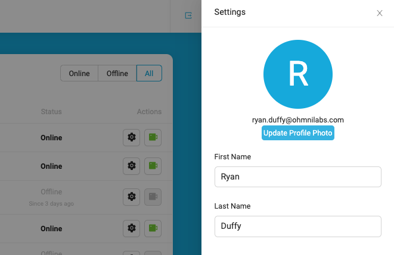Open gear settings in fourth row
The image size is (394, 255).
131,228
